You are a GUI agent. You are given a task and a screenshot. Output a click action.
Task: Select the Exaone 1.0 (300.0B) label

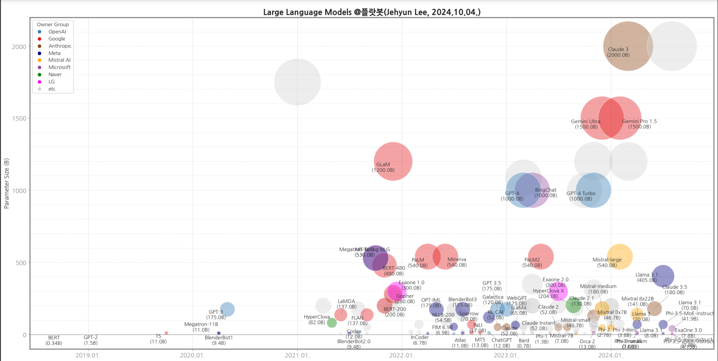[411, 285]
